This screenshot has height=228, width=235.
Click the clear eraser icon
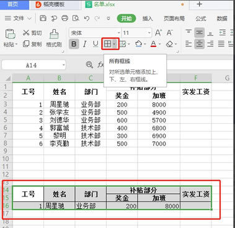[169, 44]
